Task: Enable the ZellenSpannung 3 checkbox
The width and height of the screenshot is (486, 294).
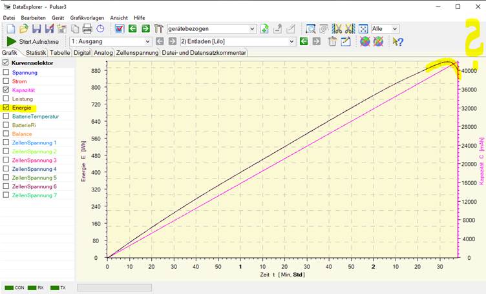Action: (x=6, y=160)
